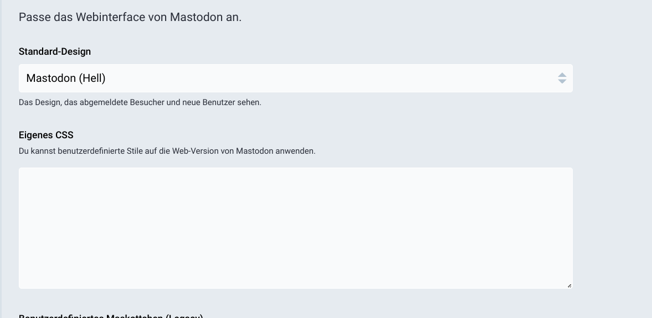The image size is (652, 318).
Task: Open the Standard-Design dropdown
Action: pos(295,79)
